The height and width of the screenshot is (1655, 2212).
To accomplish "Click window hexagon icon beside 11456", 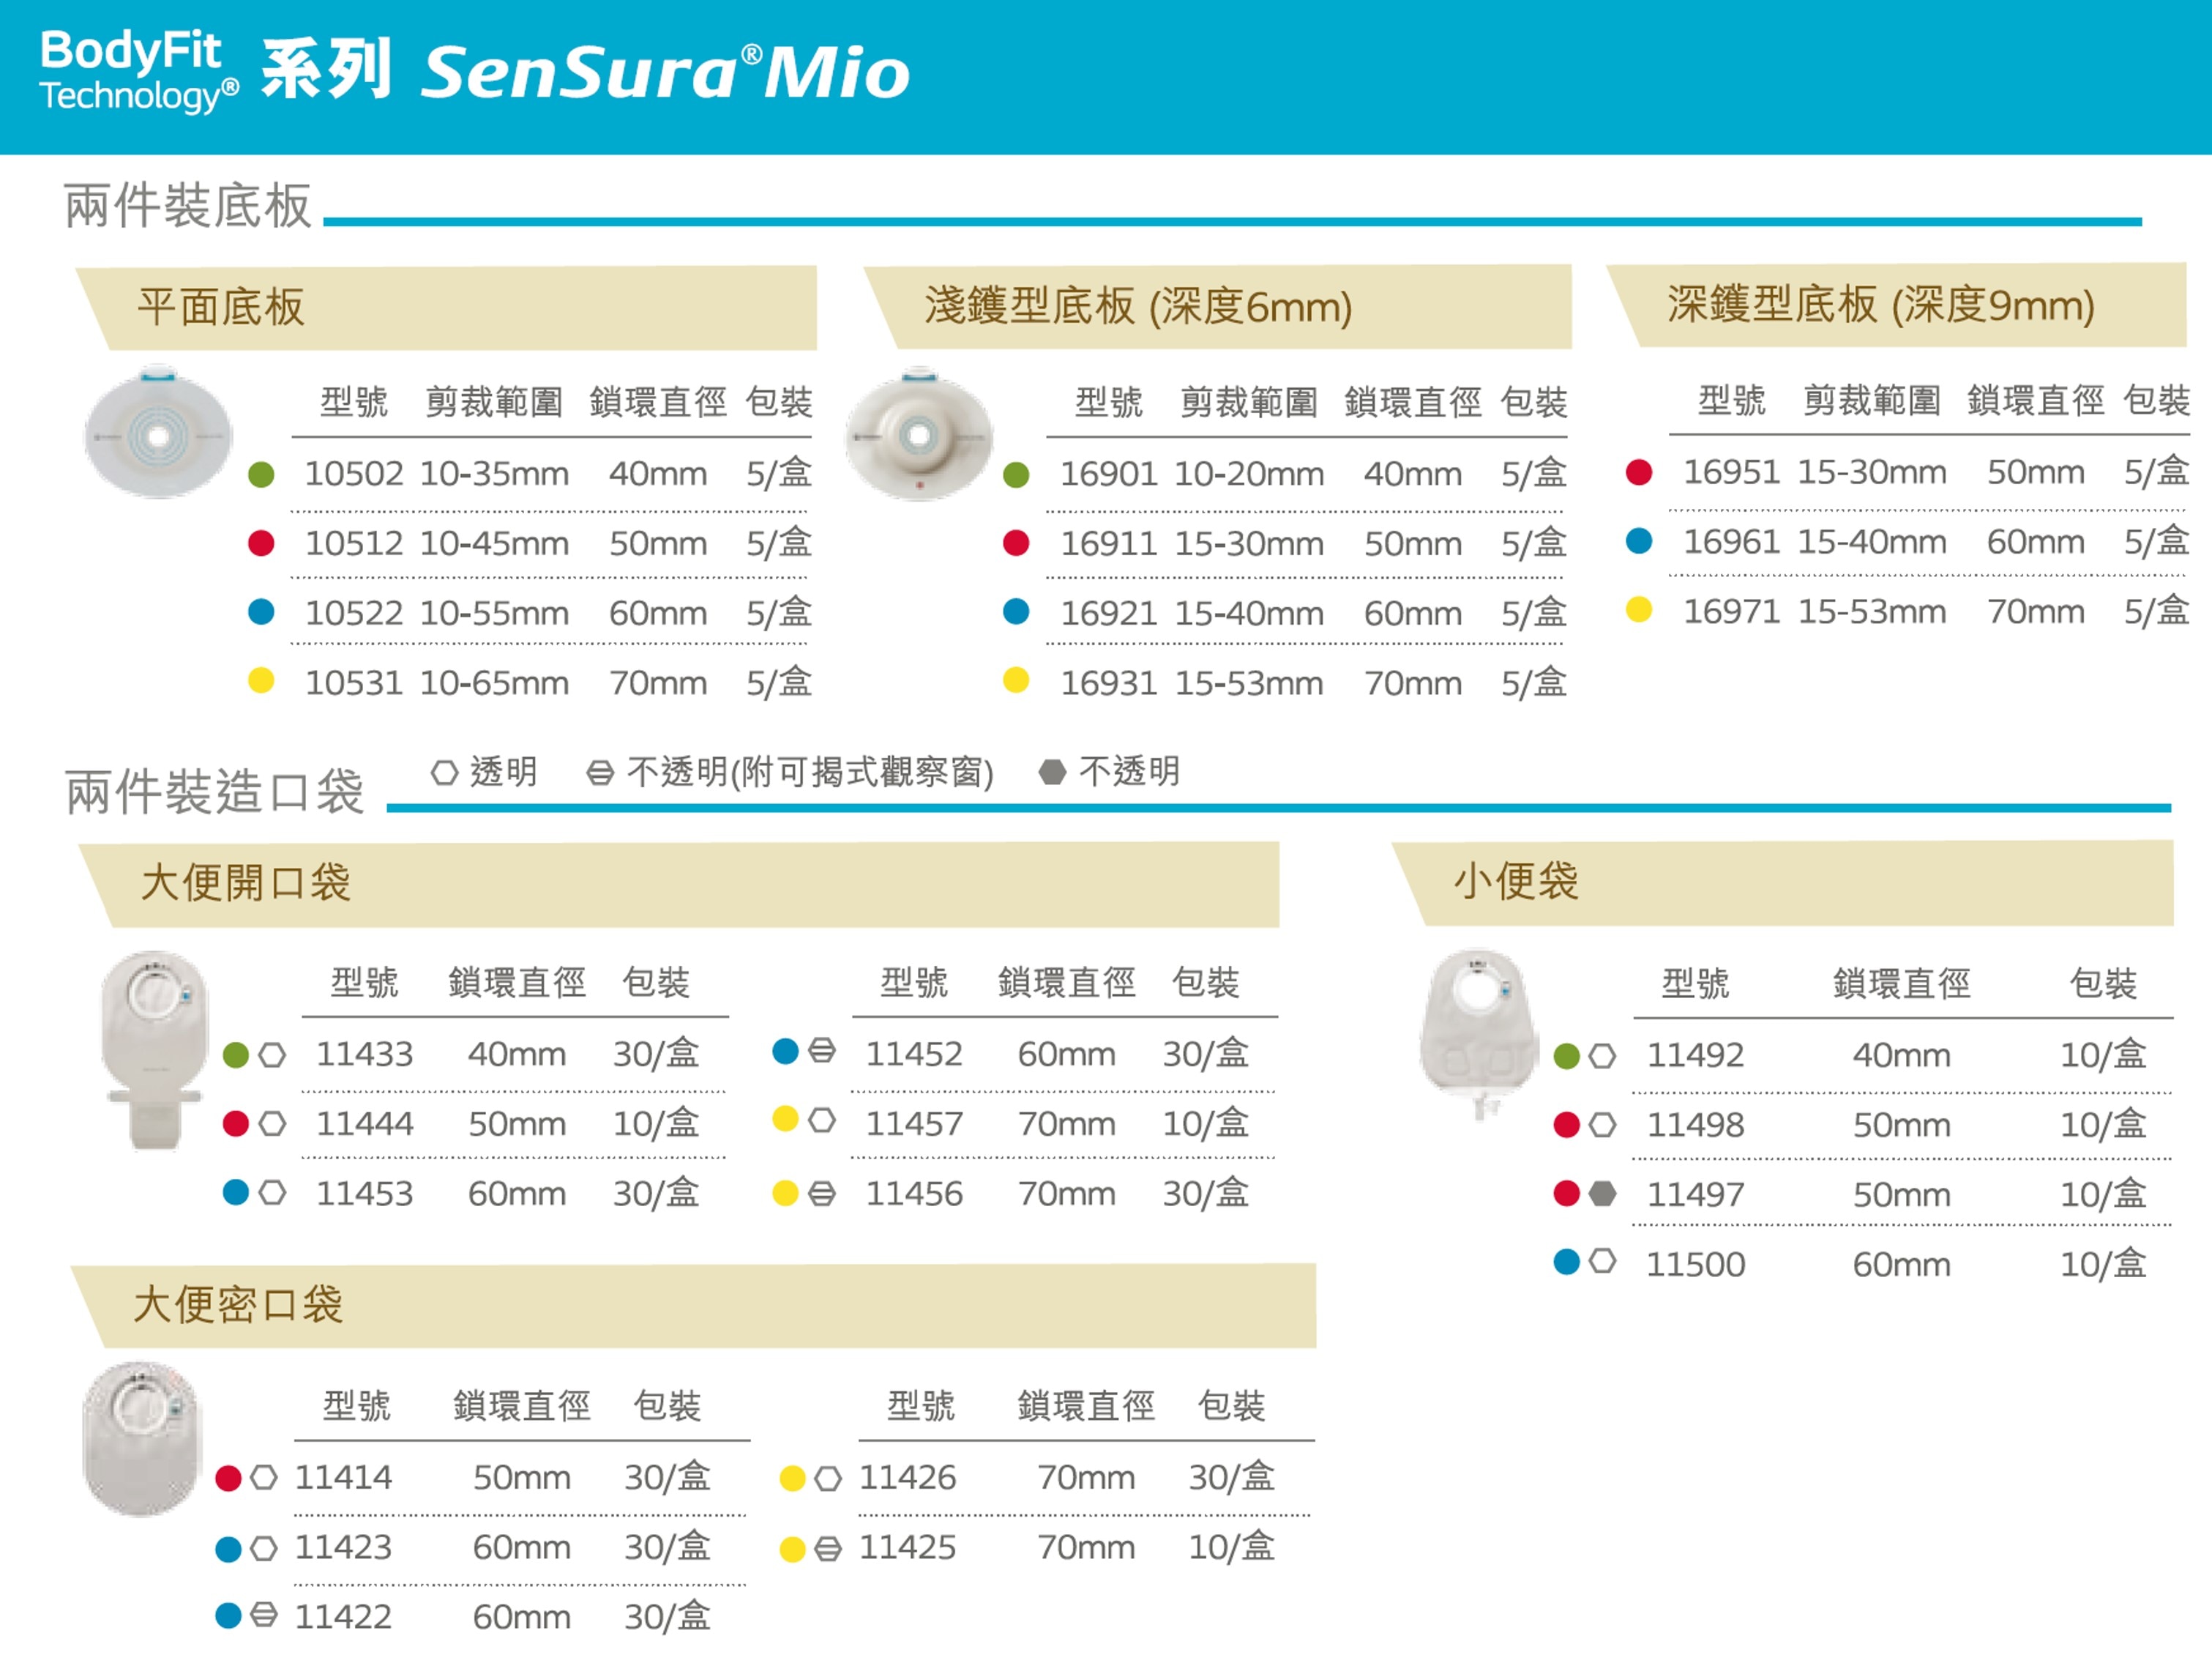I will [x=822, y=1194].
